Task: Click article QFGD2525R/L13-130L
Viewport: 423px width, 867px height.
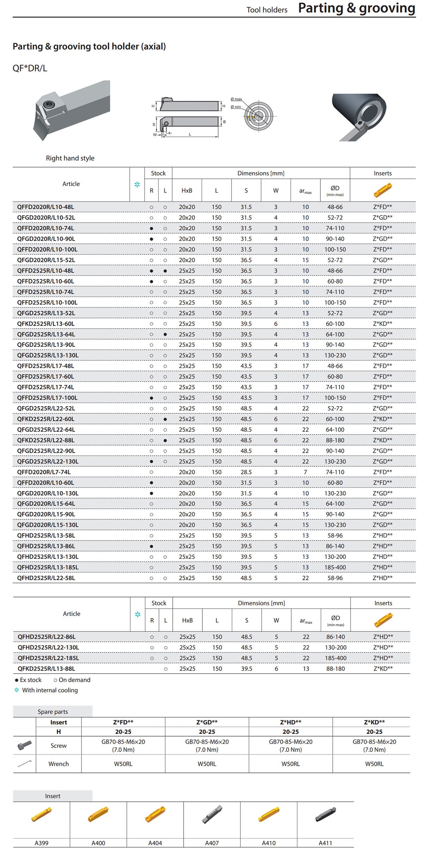Action: point(48,356)
